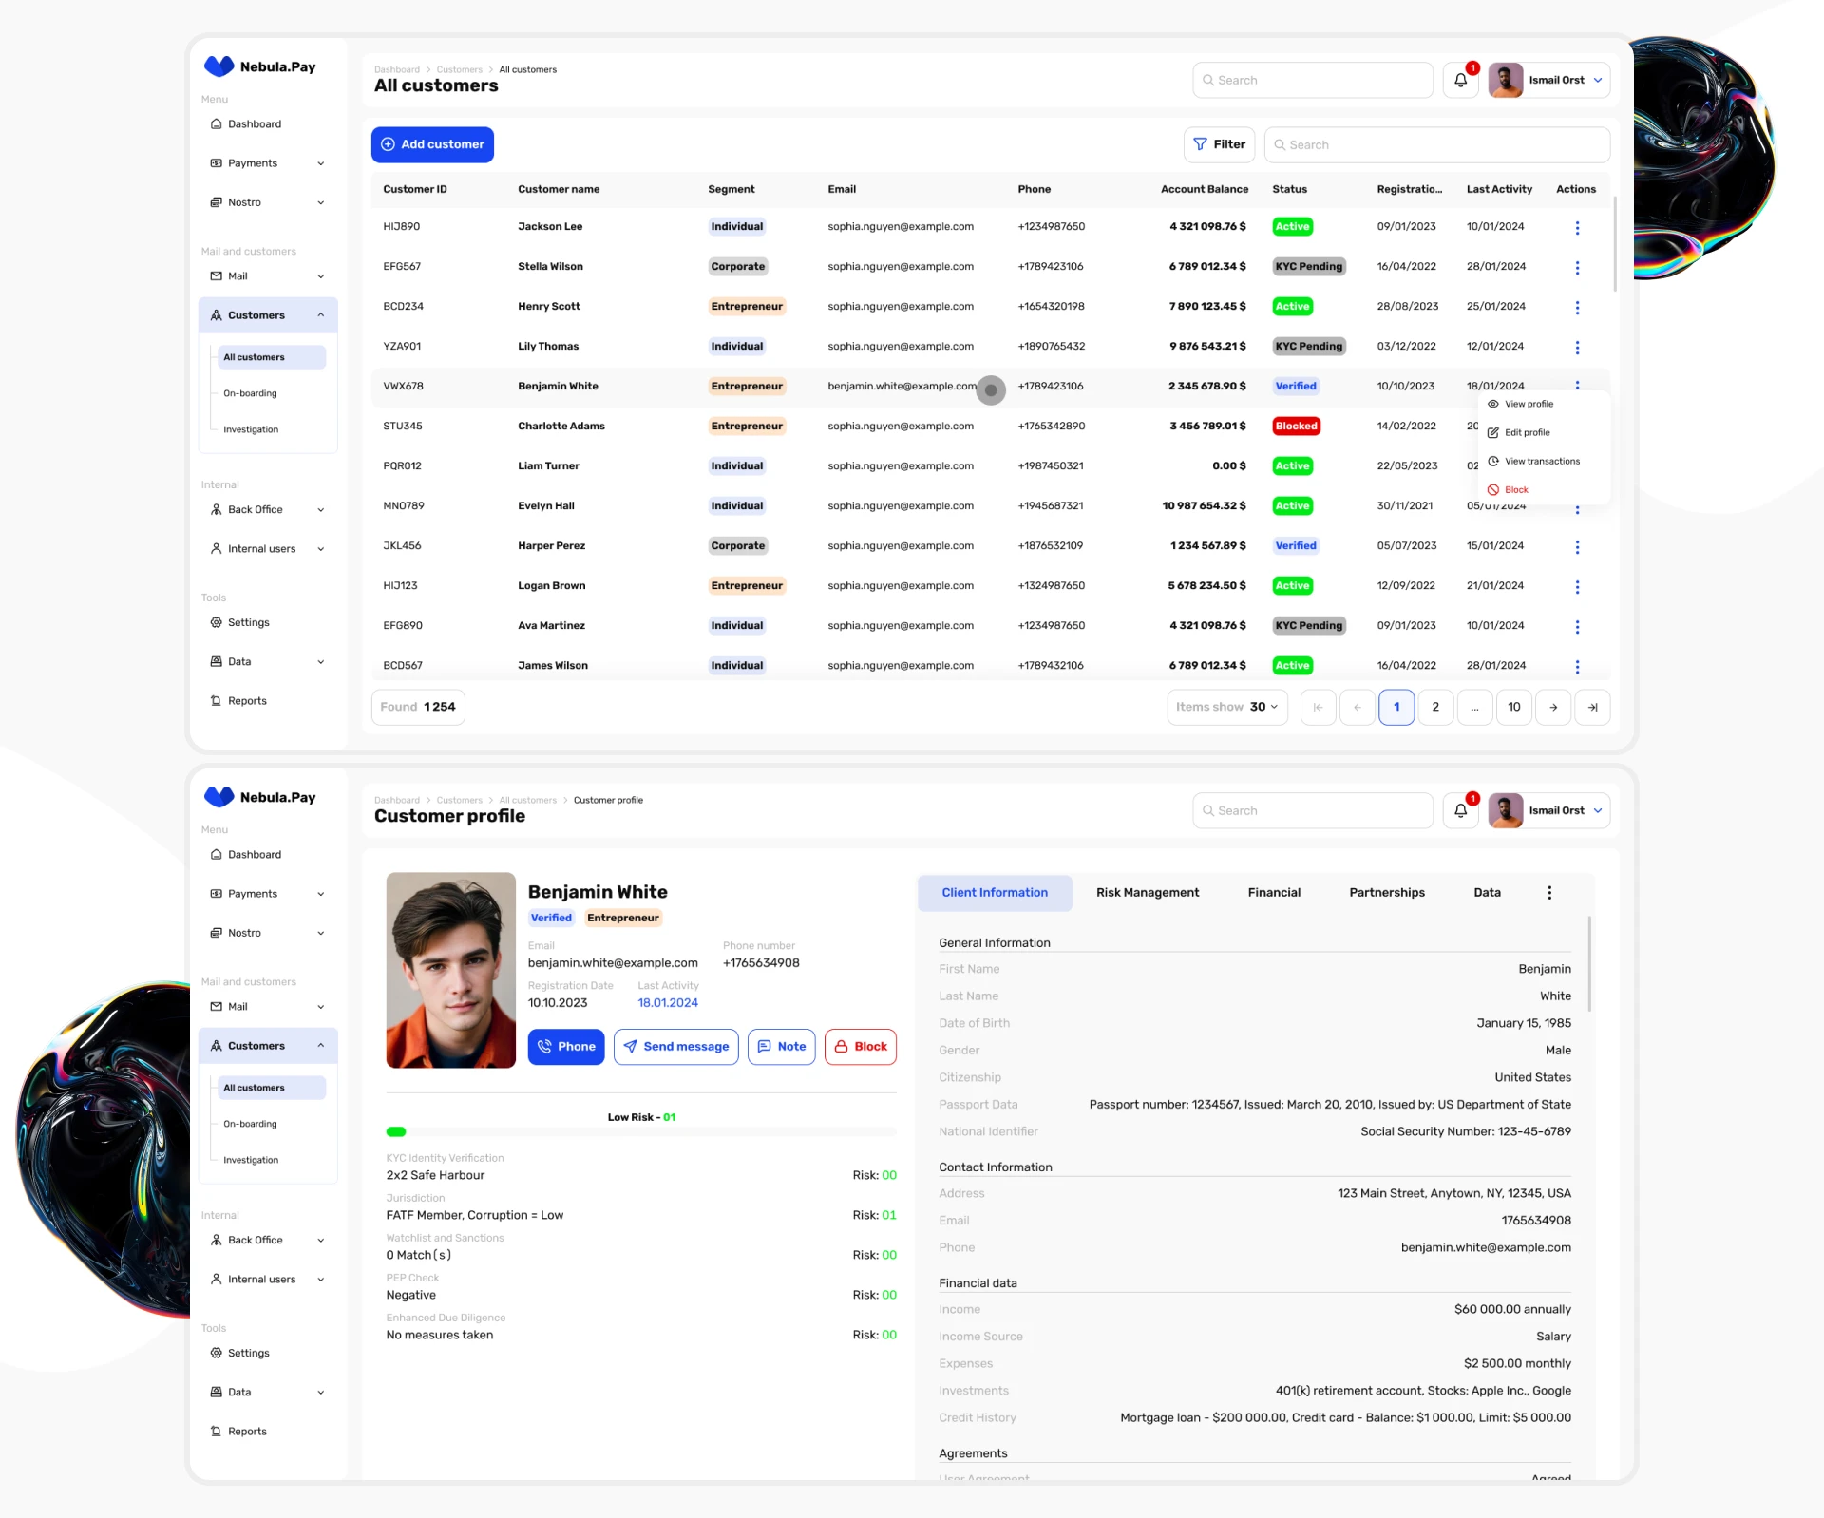Click actions icon for Harper Perez row
Screen dimensions: 1824x1518
1577,547
